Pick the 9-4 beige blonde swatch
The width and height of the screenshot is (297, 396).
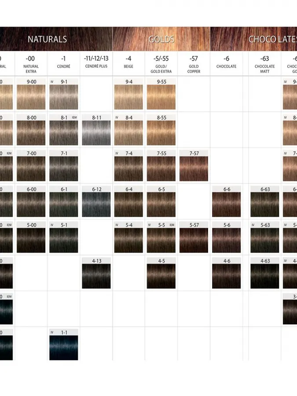point(128,94)
